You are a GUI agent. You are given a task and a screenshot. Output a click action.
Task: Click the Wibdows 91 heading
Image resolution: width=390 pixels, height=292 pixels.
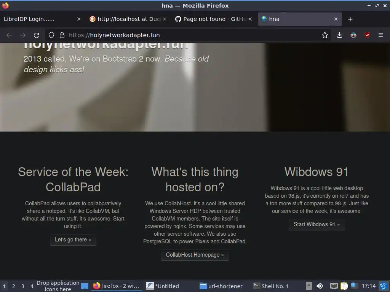point(316,172)
